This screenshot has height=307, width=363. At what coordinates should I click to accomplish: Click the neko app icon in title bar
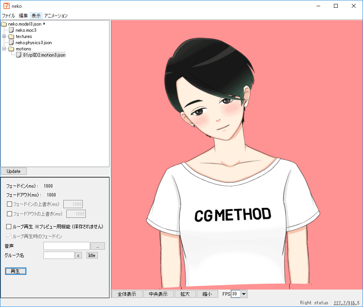(x=6, y=6)
